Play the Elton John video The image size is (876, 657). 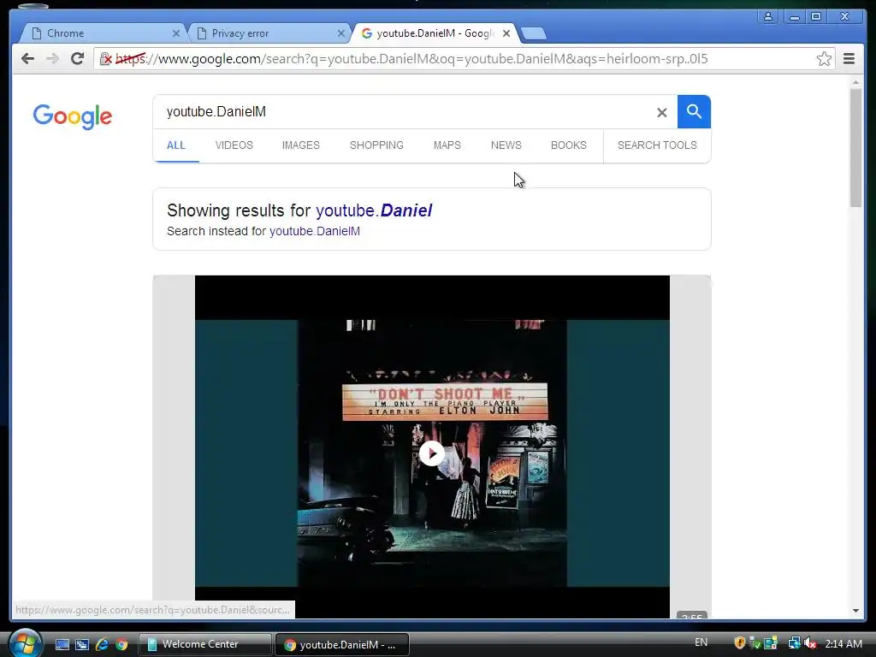pos(432,453)
